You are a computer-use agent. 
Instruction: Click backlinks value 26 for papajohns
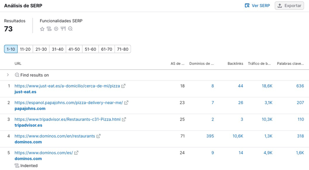[241, 103]
